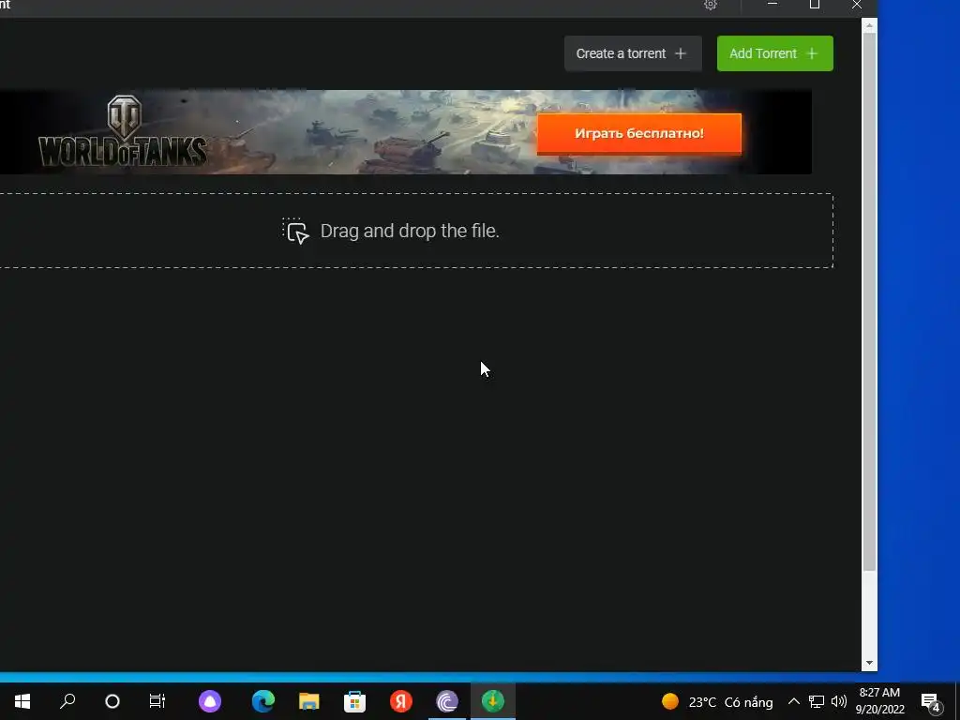Click the scrollbar up arrow

[869, 25]
